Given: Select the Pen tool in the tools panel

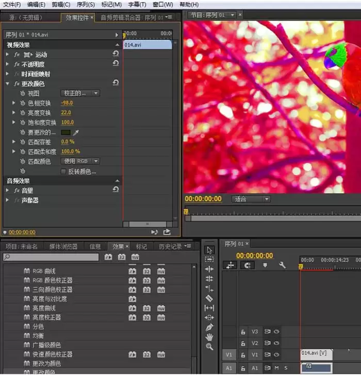Looking at the screenshot, I should 209,327.
